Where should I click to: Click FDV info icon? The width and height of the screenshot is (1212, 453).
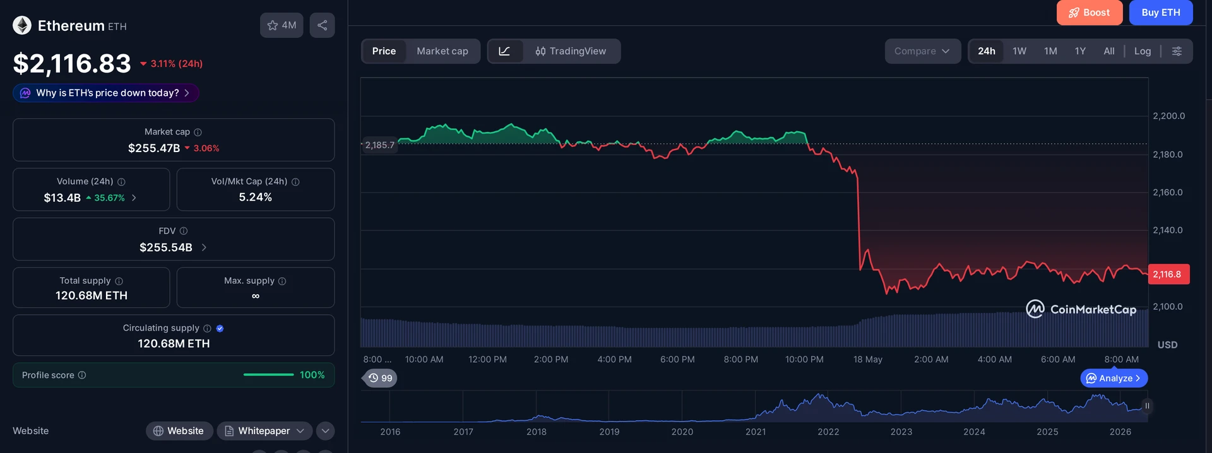(184, 231)
